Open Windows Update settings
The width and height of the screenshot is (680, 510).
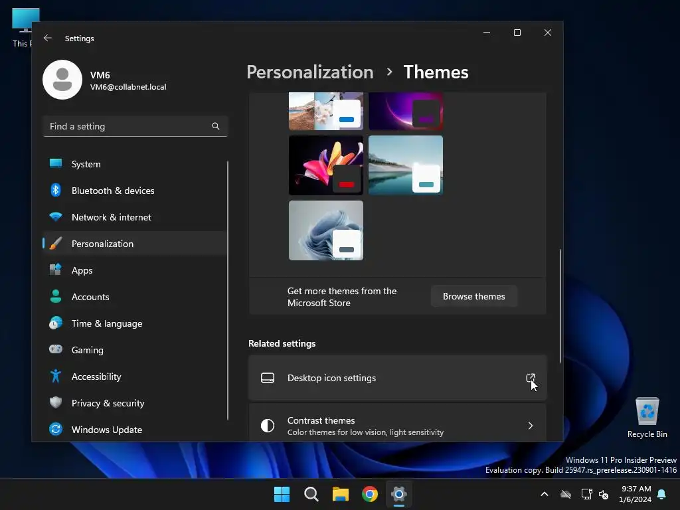134,430
